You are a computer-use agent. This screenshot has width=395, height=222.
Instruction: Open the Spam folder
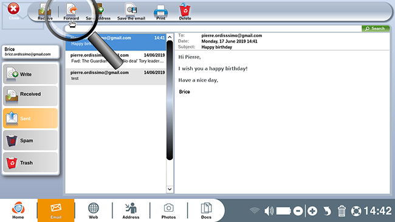click(30, 140)
